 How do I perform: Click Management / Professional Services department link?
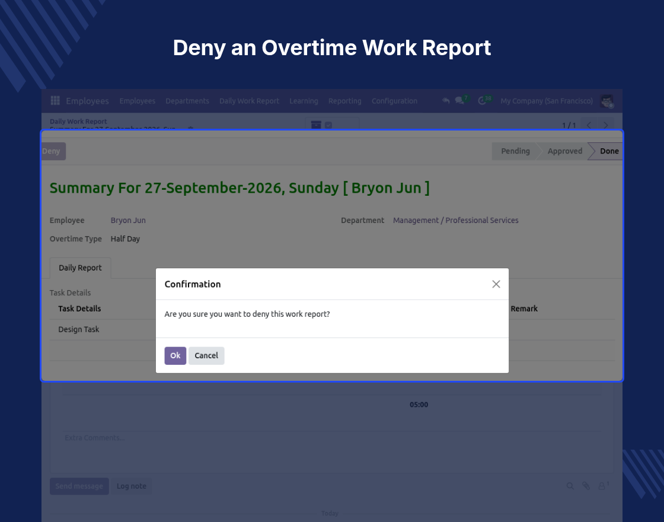[456, 220]
